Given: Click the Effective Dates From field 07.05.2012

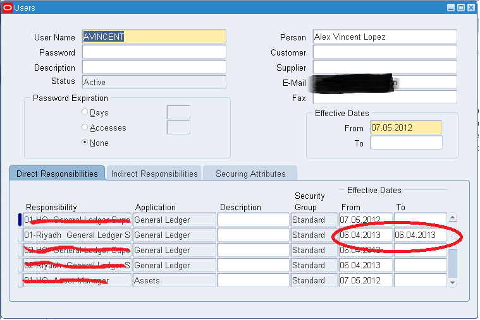Looking at the screenshot, I should [x=405, y=127].
